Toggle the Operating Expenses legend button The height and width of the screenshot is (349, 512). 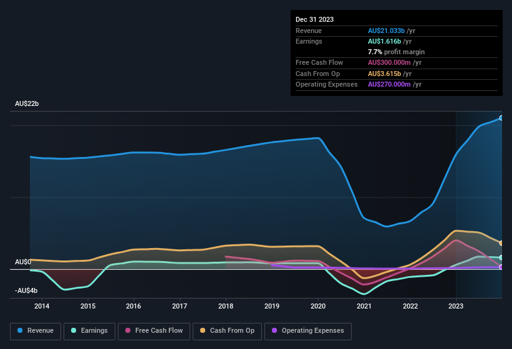[308, 331]
